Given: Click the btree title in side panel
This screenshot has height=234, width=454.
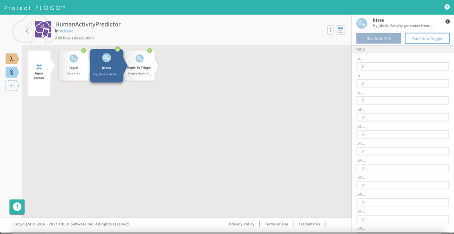Looking at the screenshot, I should click(379, 20).
